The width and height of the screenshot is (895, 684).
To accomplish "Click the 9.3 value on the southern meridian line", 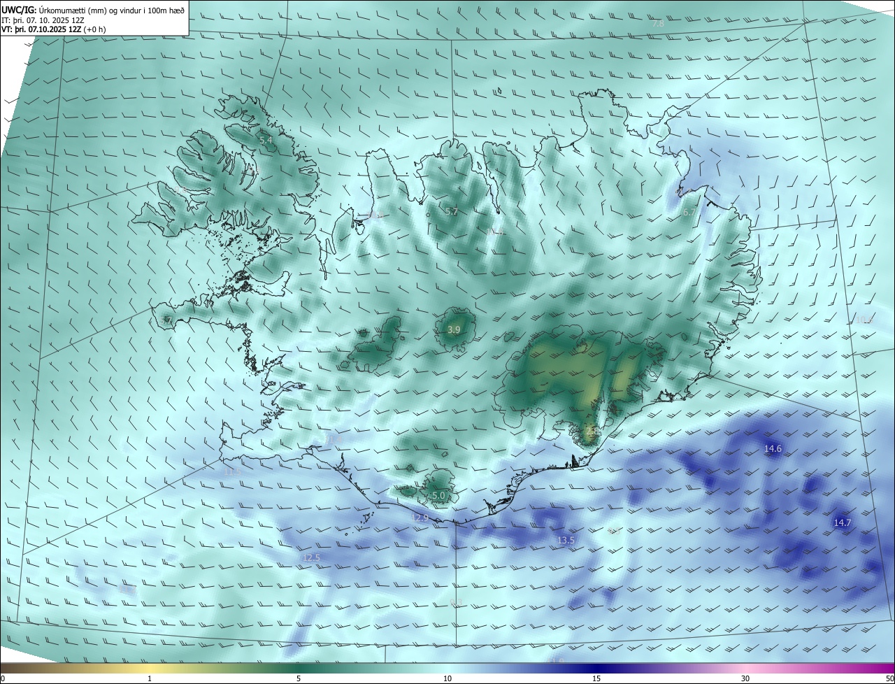I will (457, 603).
